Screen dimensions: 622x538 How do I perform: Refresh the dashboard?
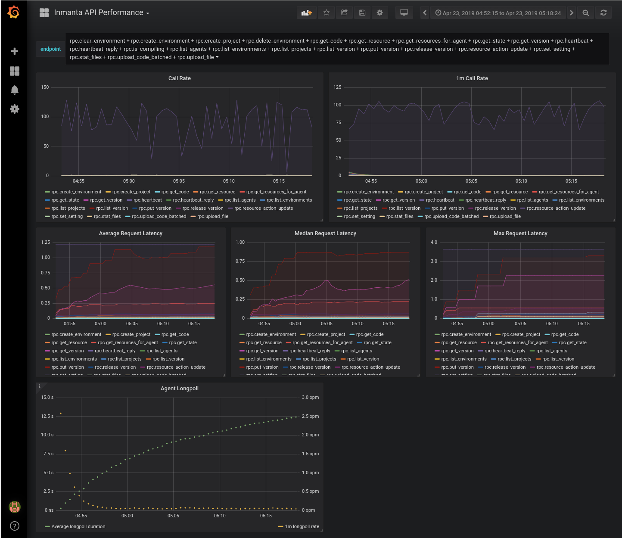(603, 13)
